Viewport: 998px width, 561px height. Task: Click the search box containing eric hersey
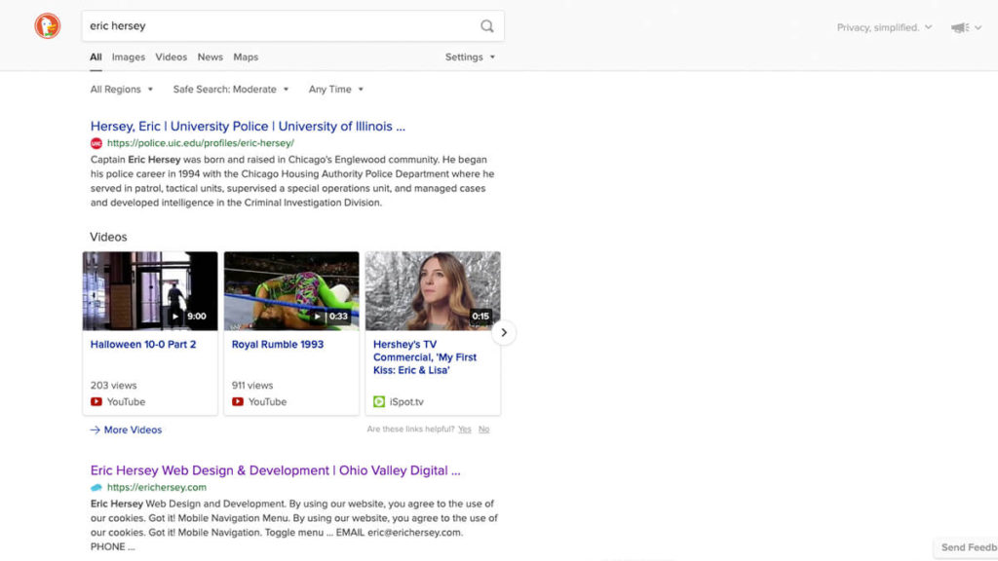(278, 26)
